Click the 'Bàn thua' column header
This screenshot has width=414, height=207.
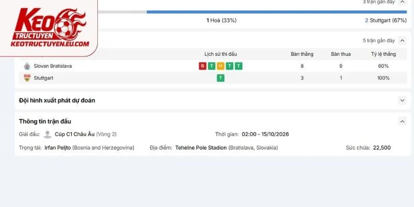(341, 54)
